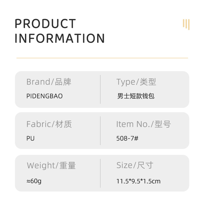
Task: Select the Type/类型 label
Action: coord(136,82)
